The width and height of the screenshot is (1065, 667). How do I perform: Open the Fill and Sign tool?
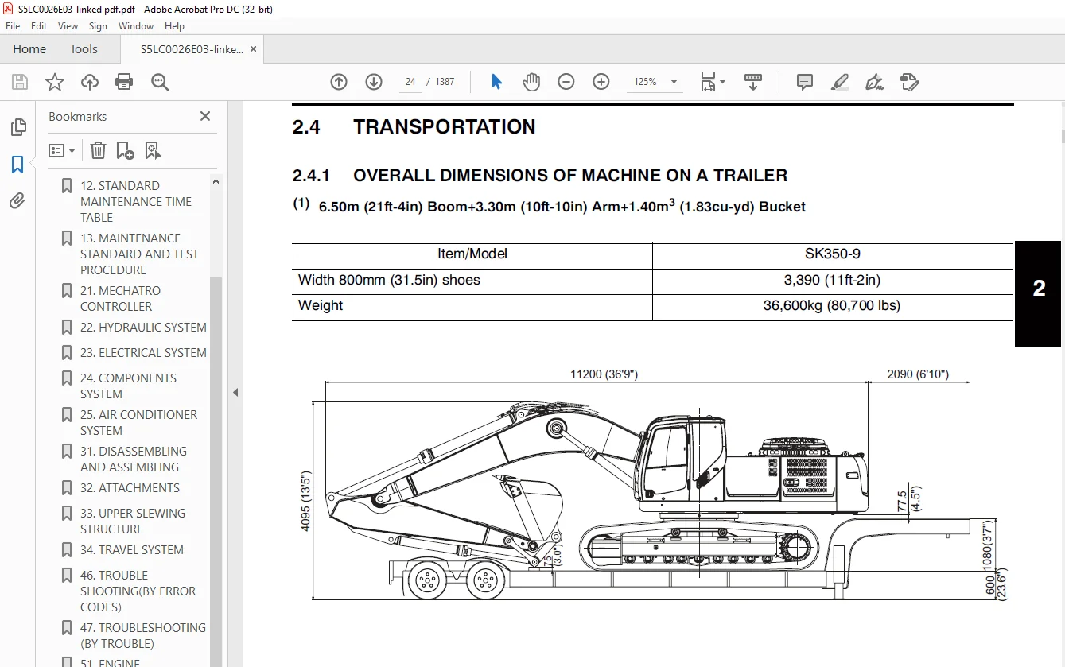coord(874,82)
